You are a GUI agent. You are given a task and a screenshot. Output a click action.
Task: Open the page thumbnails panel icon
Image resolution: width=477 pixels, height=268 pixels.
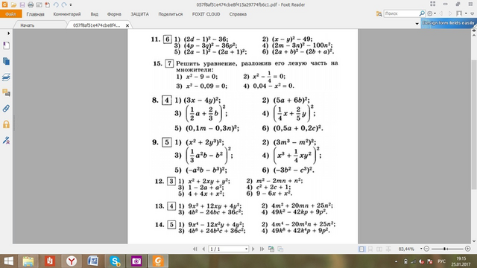[6, 61]
